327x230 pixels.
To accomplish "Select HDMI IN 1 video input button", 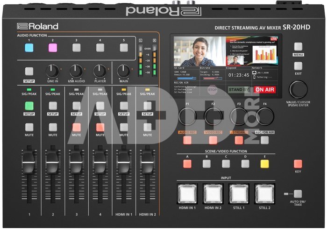I will [187, 194].
